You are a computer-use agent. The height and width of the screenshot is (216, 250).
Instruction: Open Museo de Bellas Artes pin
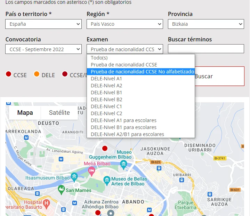[107, 181]
